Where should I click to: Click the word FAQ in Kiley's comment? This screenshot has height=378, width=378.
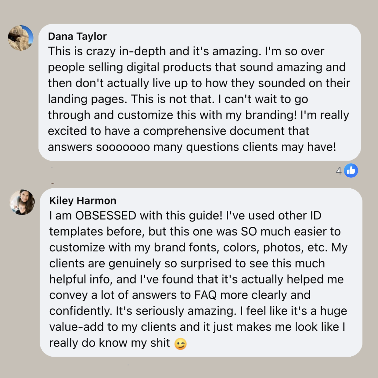pos(206,295)
